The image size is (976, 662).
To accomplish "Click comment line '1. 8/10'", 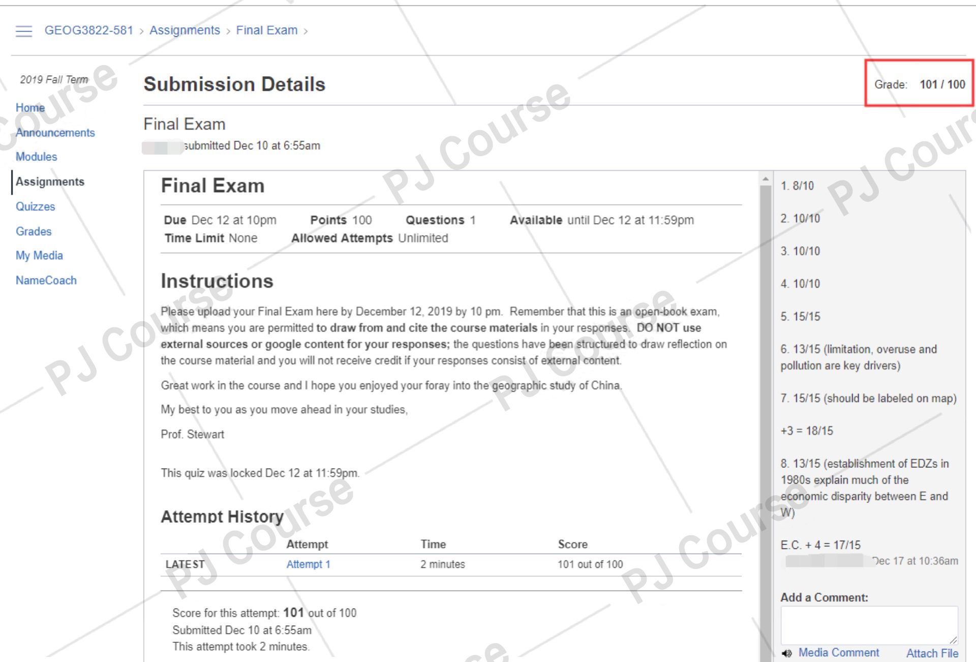I will 797,186.
